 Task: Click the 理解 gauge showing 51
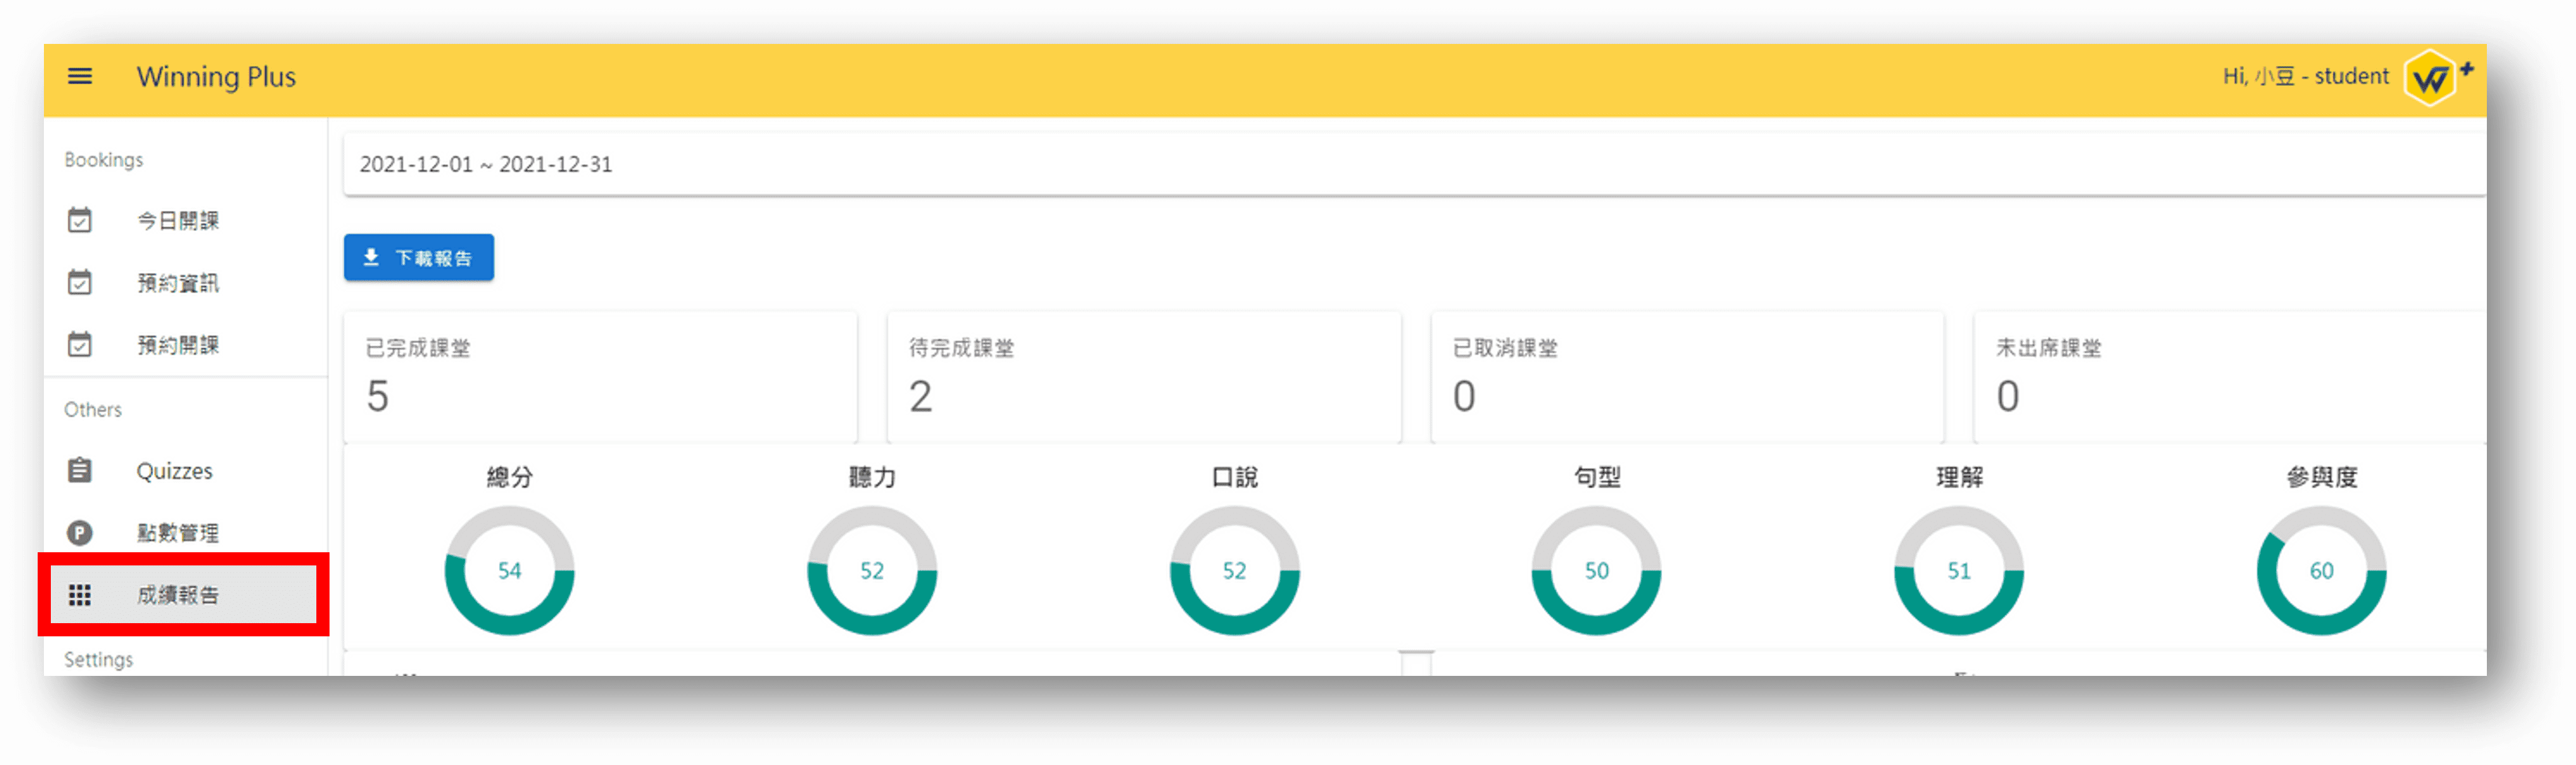1959,570
